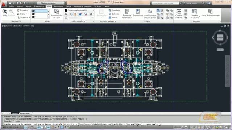This screenshot has width=232, height=130.
Task: Open the Órbita dropdown arrow
Action: pos(26,14)
